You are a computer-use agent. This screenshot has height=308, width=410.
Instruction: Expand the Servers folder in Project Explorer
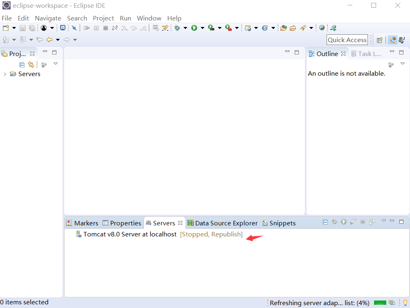tap(5, 74)
